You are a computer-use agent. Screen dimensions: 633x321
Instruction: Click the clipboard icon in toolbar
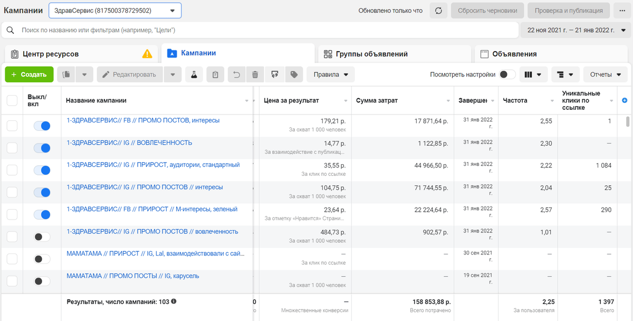click(x=215, y=74)
